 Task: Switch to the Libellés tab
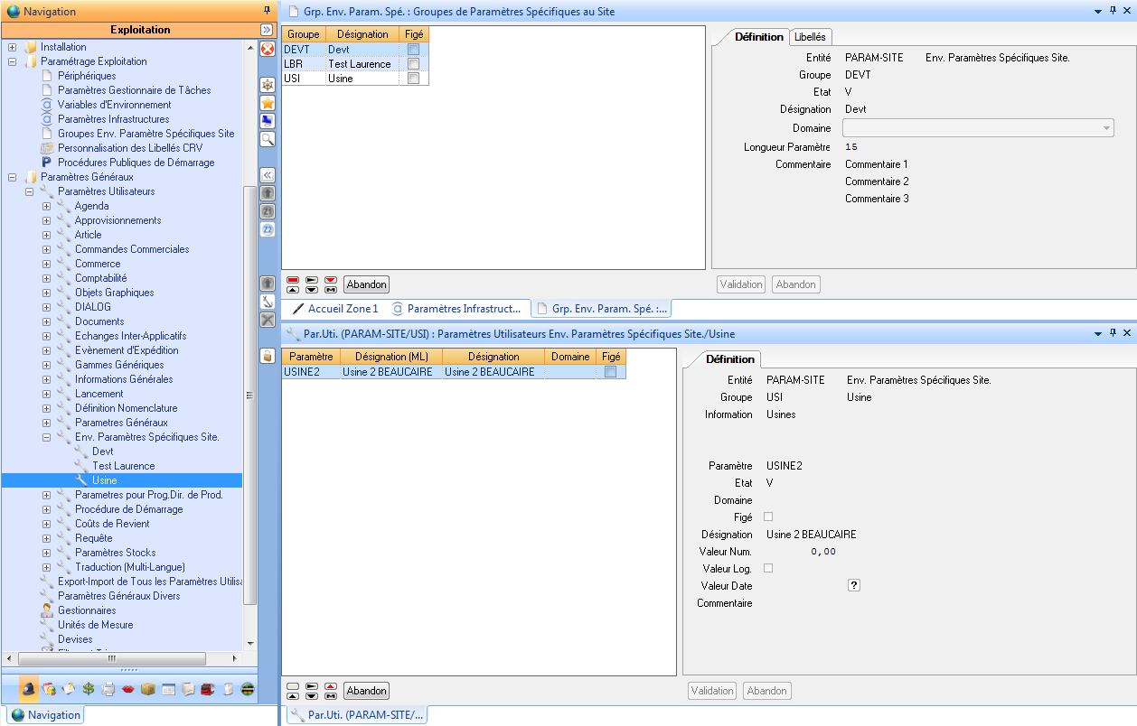[x=810, y=37]
